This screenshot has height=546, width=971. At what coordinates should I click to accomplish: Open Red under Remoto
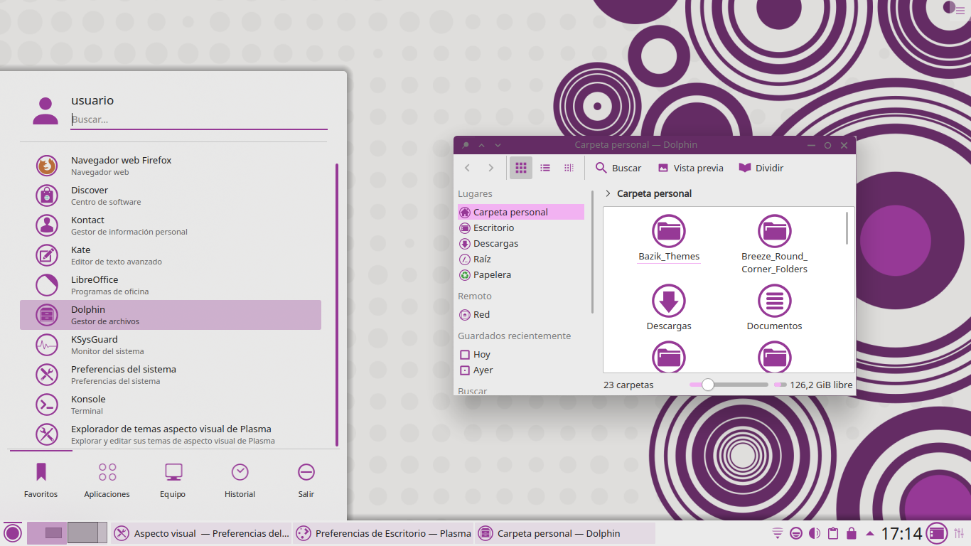[521, 314]
